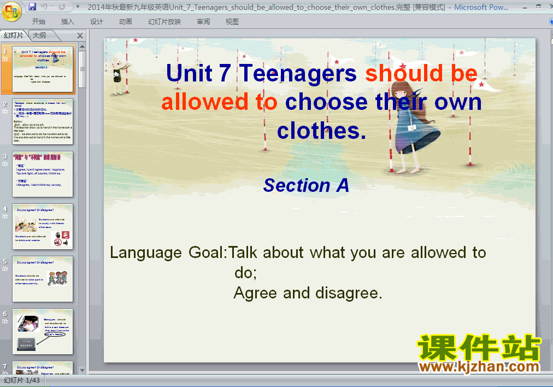This screenshot has width=553, height=387.
Task: Switch to the 大纲 outline tab
Action: [39, 36]
